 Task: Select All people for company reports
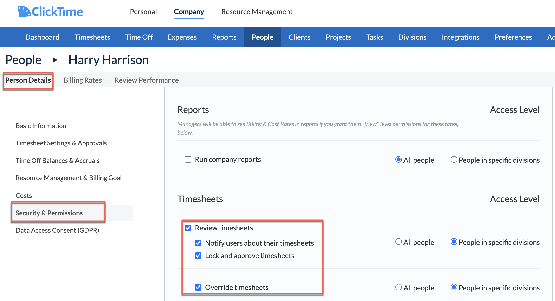coord(399,159)
